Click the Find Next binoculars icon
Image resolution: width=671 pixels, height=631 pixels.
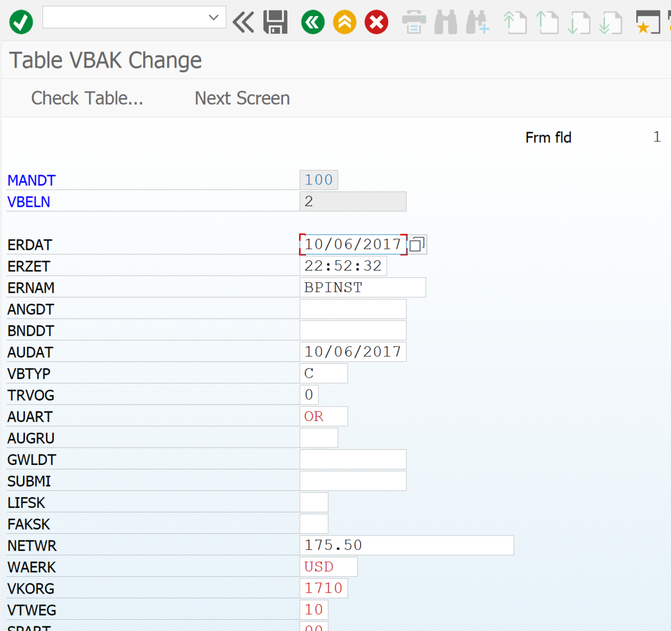click(478, 23)
